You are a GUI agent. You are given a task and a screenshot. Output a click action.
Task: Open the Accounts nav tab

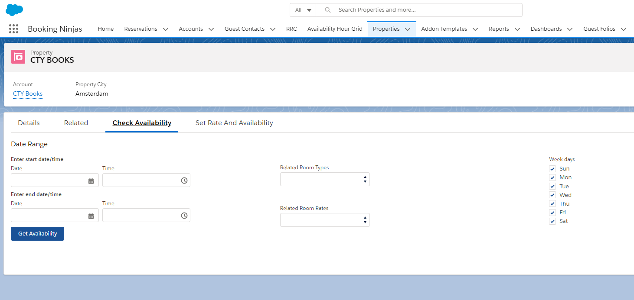pos(191,29)
